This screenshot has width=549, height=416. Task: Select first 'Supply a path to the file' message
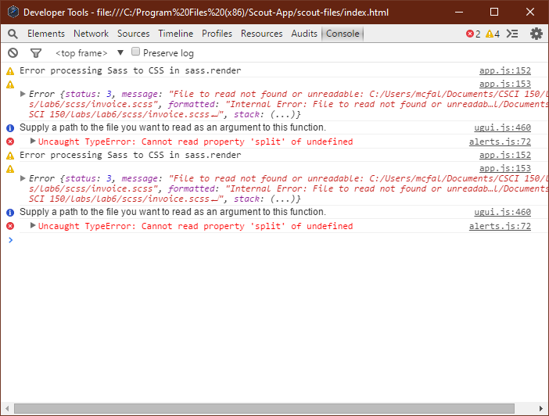tap(173, 127)
